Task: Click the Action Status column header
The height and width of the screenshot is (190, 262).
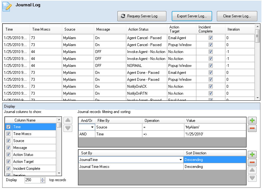Action: (x=138, y=29)
